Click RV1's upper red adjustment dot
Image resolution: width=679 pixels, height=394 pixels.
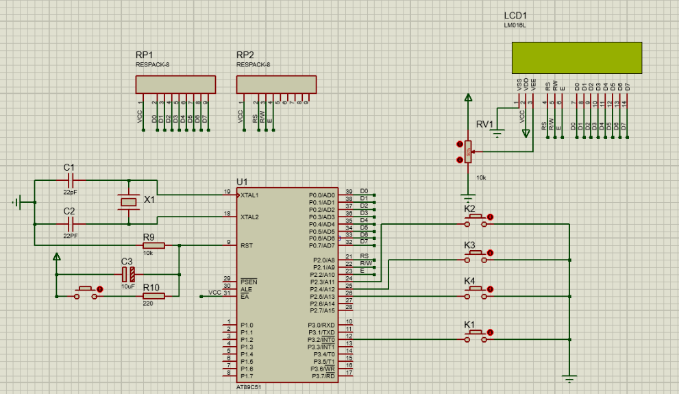460,144
